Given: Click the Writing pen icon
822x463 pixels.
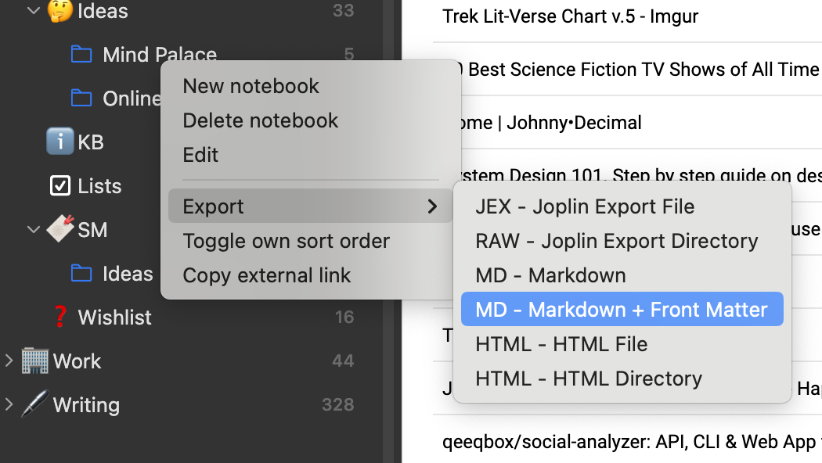Looking at the screenshot, I should pos(35,404).
